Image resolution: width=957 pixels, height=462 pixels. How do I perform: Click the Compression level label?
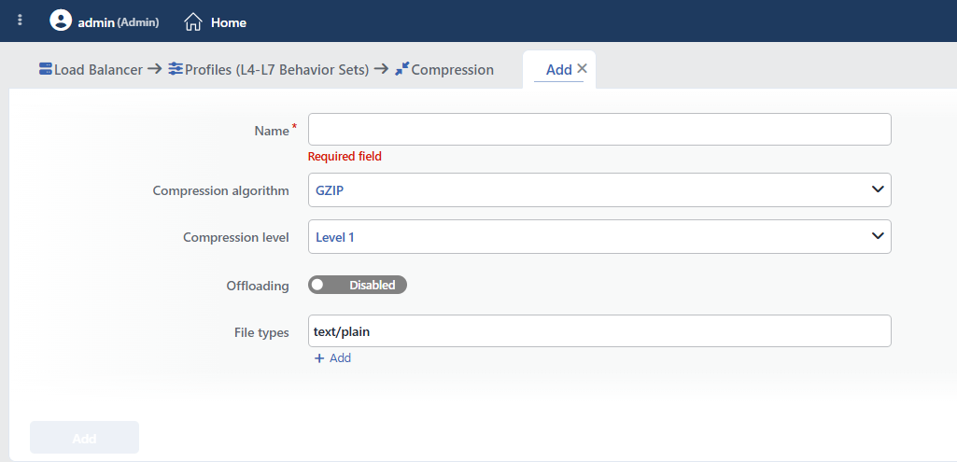click(x=236, y=237)
